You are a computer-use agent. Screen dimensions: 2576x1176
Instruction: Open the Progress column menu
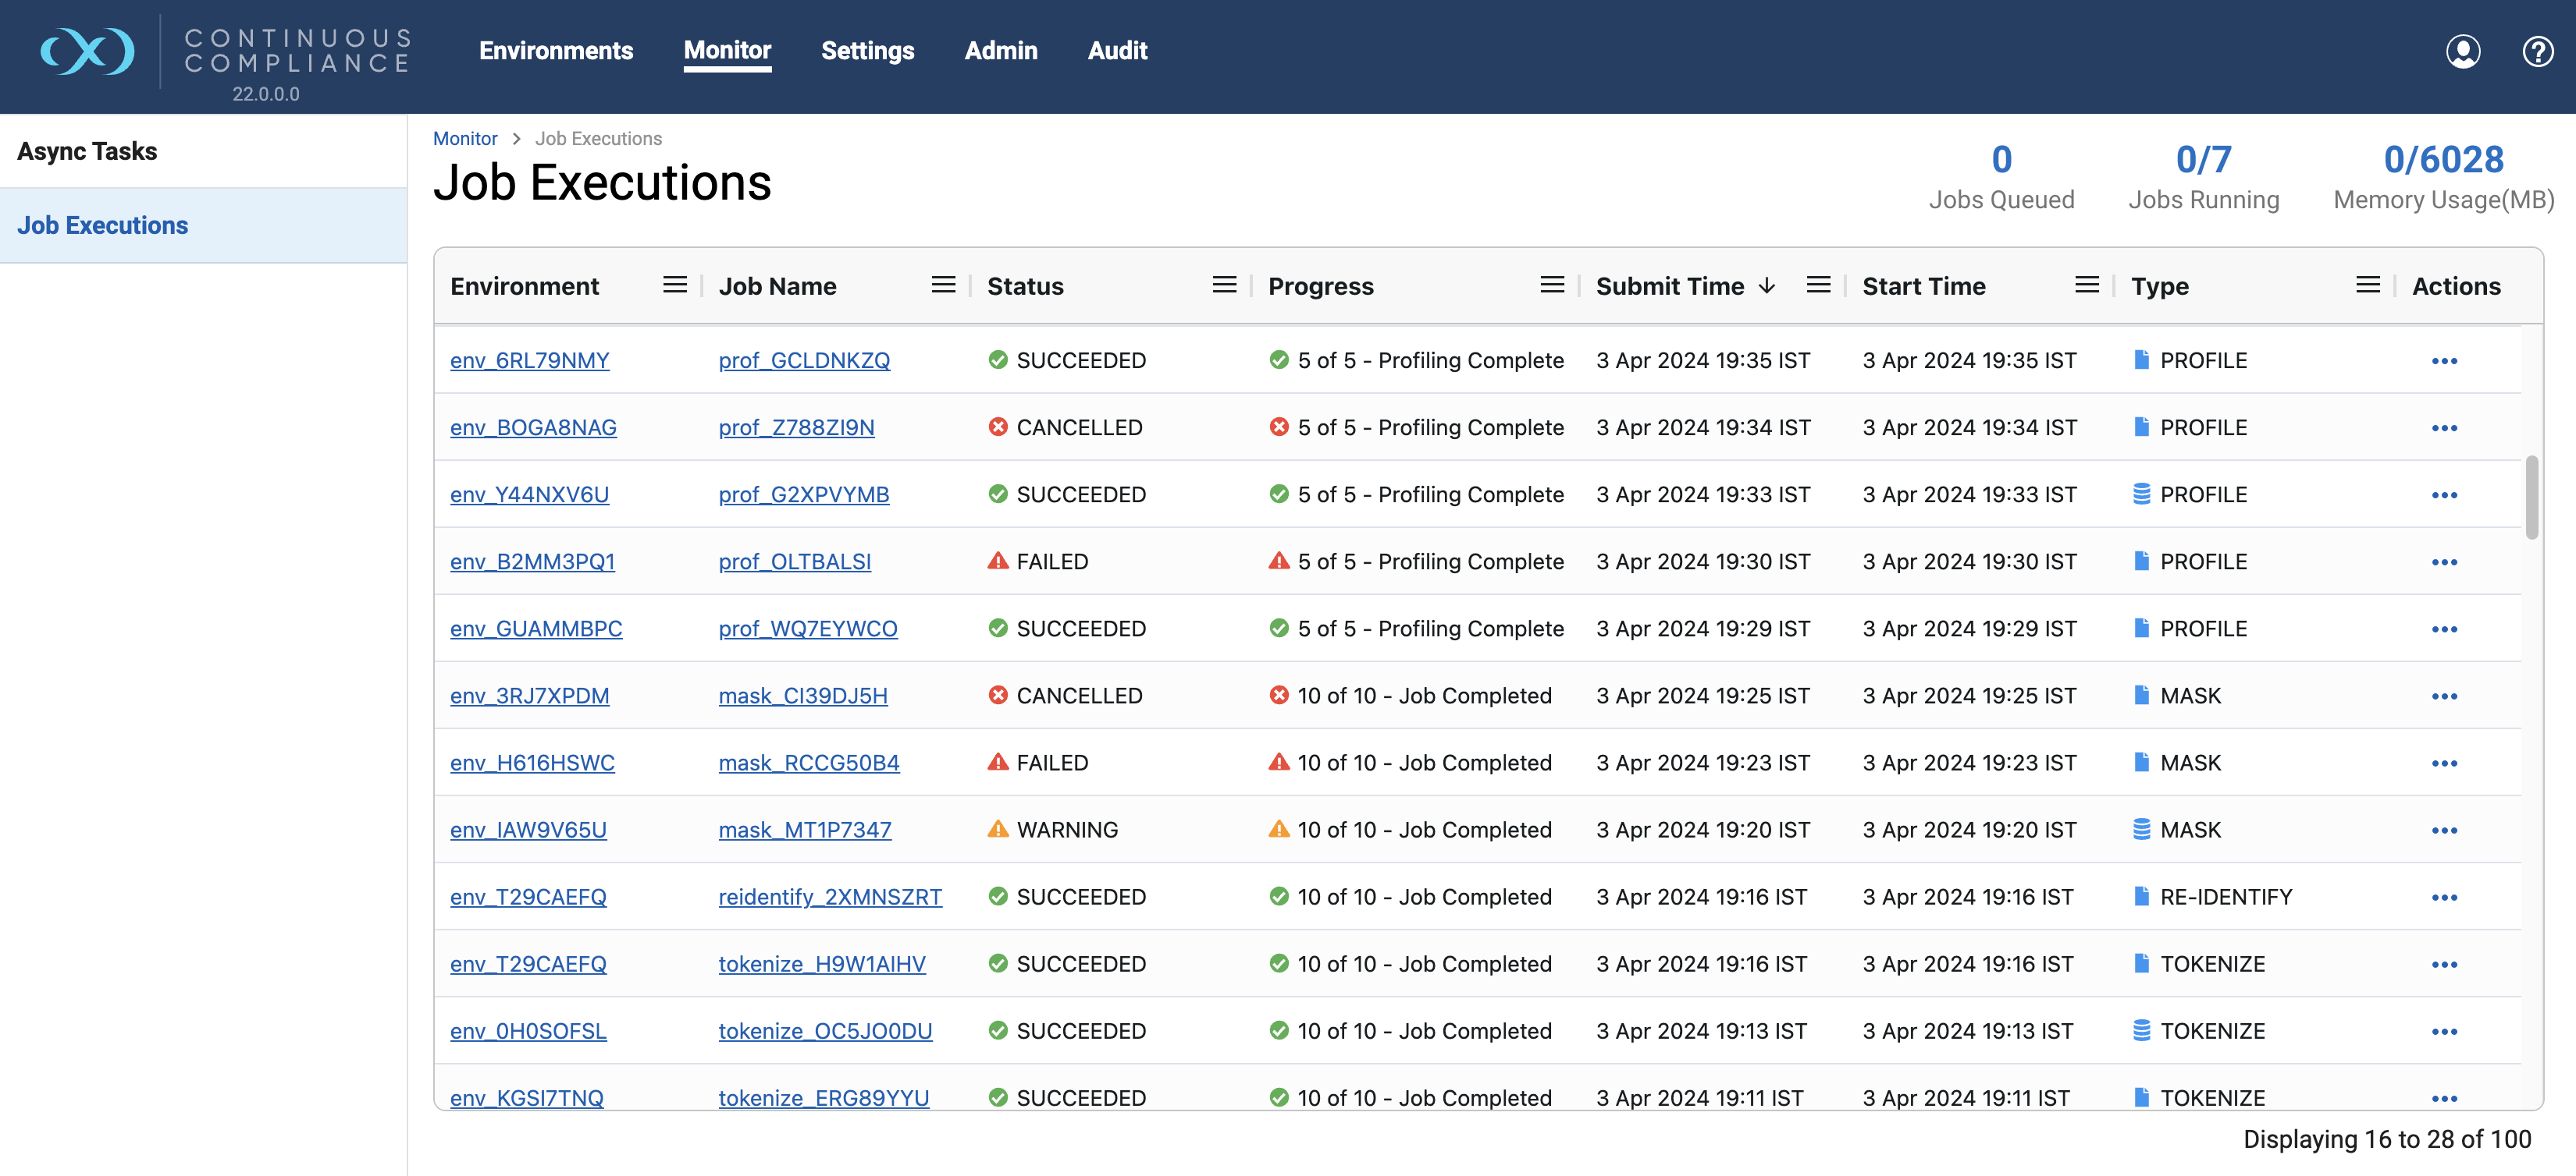1552,285
